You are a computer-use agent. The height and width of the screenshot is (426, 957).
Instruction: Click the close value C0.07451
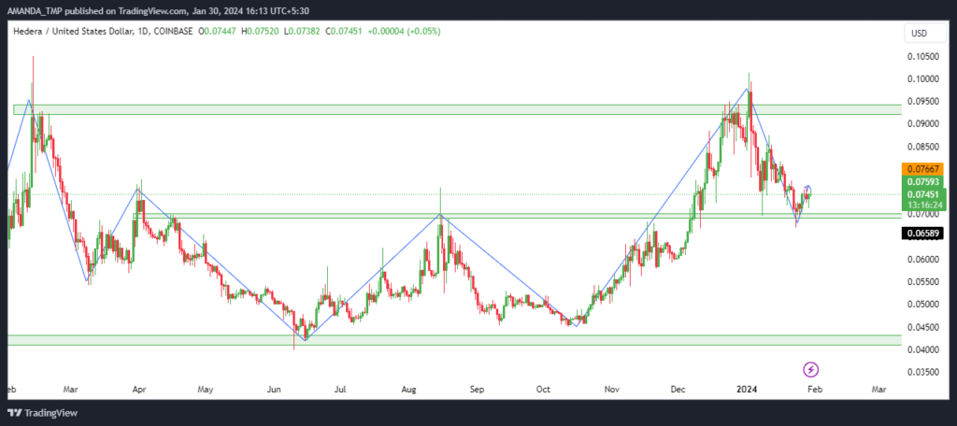[x=344, y=31]
